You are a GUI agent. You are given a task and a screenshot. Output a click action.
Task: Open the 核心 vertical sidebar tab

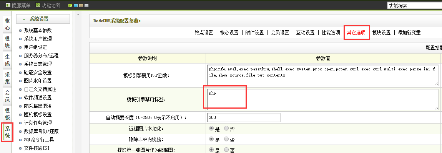pyautogui.click(x=7, y=24)
